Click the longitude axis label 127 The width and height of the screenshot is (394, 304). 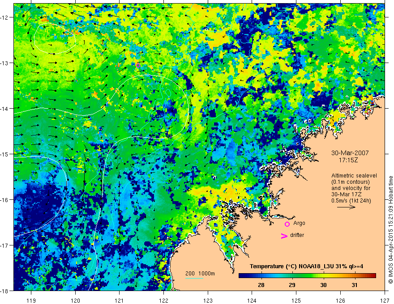tap(385, 300)
